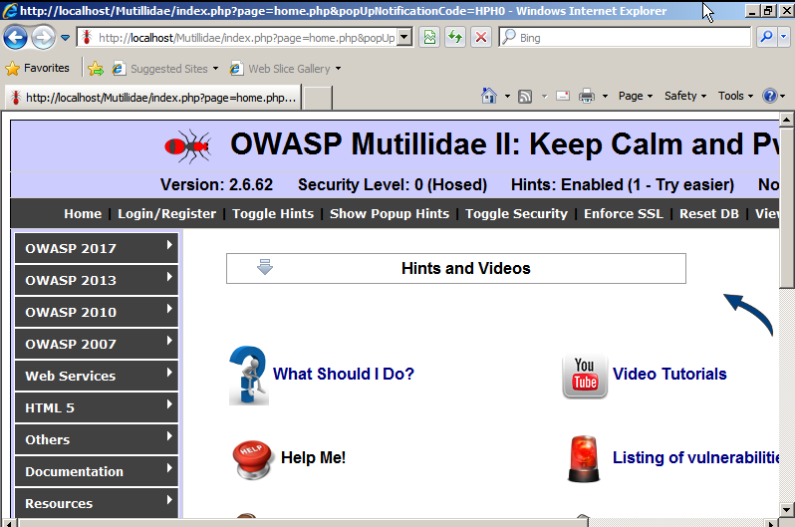Click the YouTube icon
The image size is (795, 527).
click(x=585, y=376)
